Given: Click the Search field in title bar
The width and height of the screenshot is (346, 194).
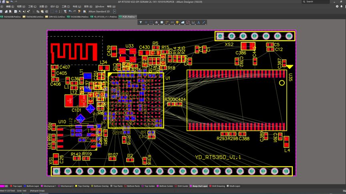Looking at the screenshot, I should point(316,2).
